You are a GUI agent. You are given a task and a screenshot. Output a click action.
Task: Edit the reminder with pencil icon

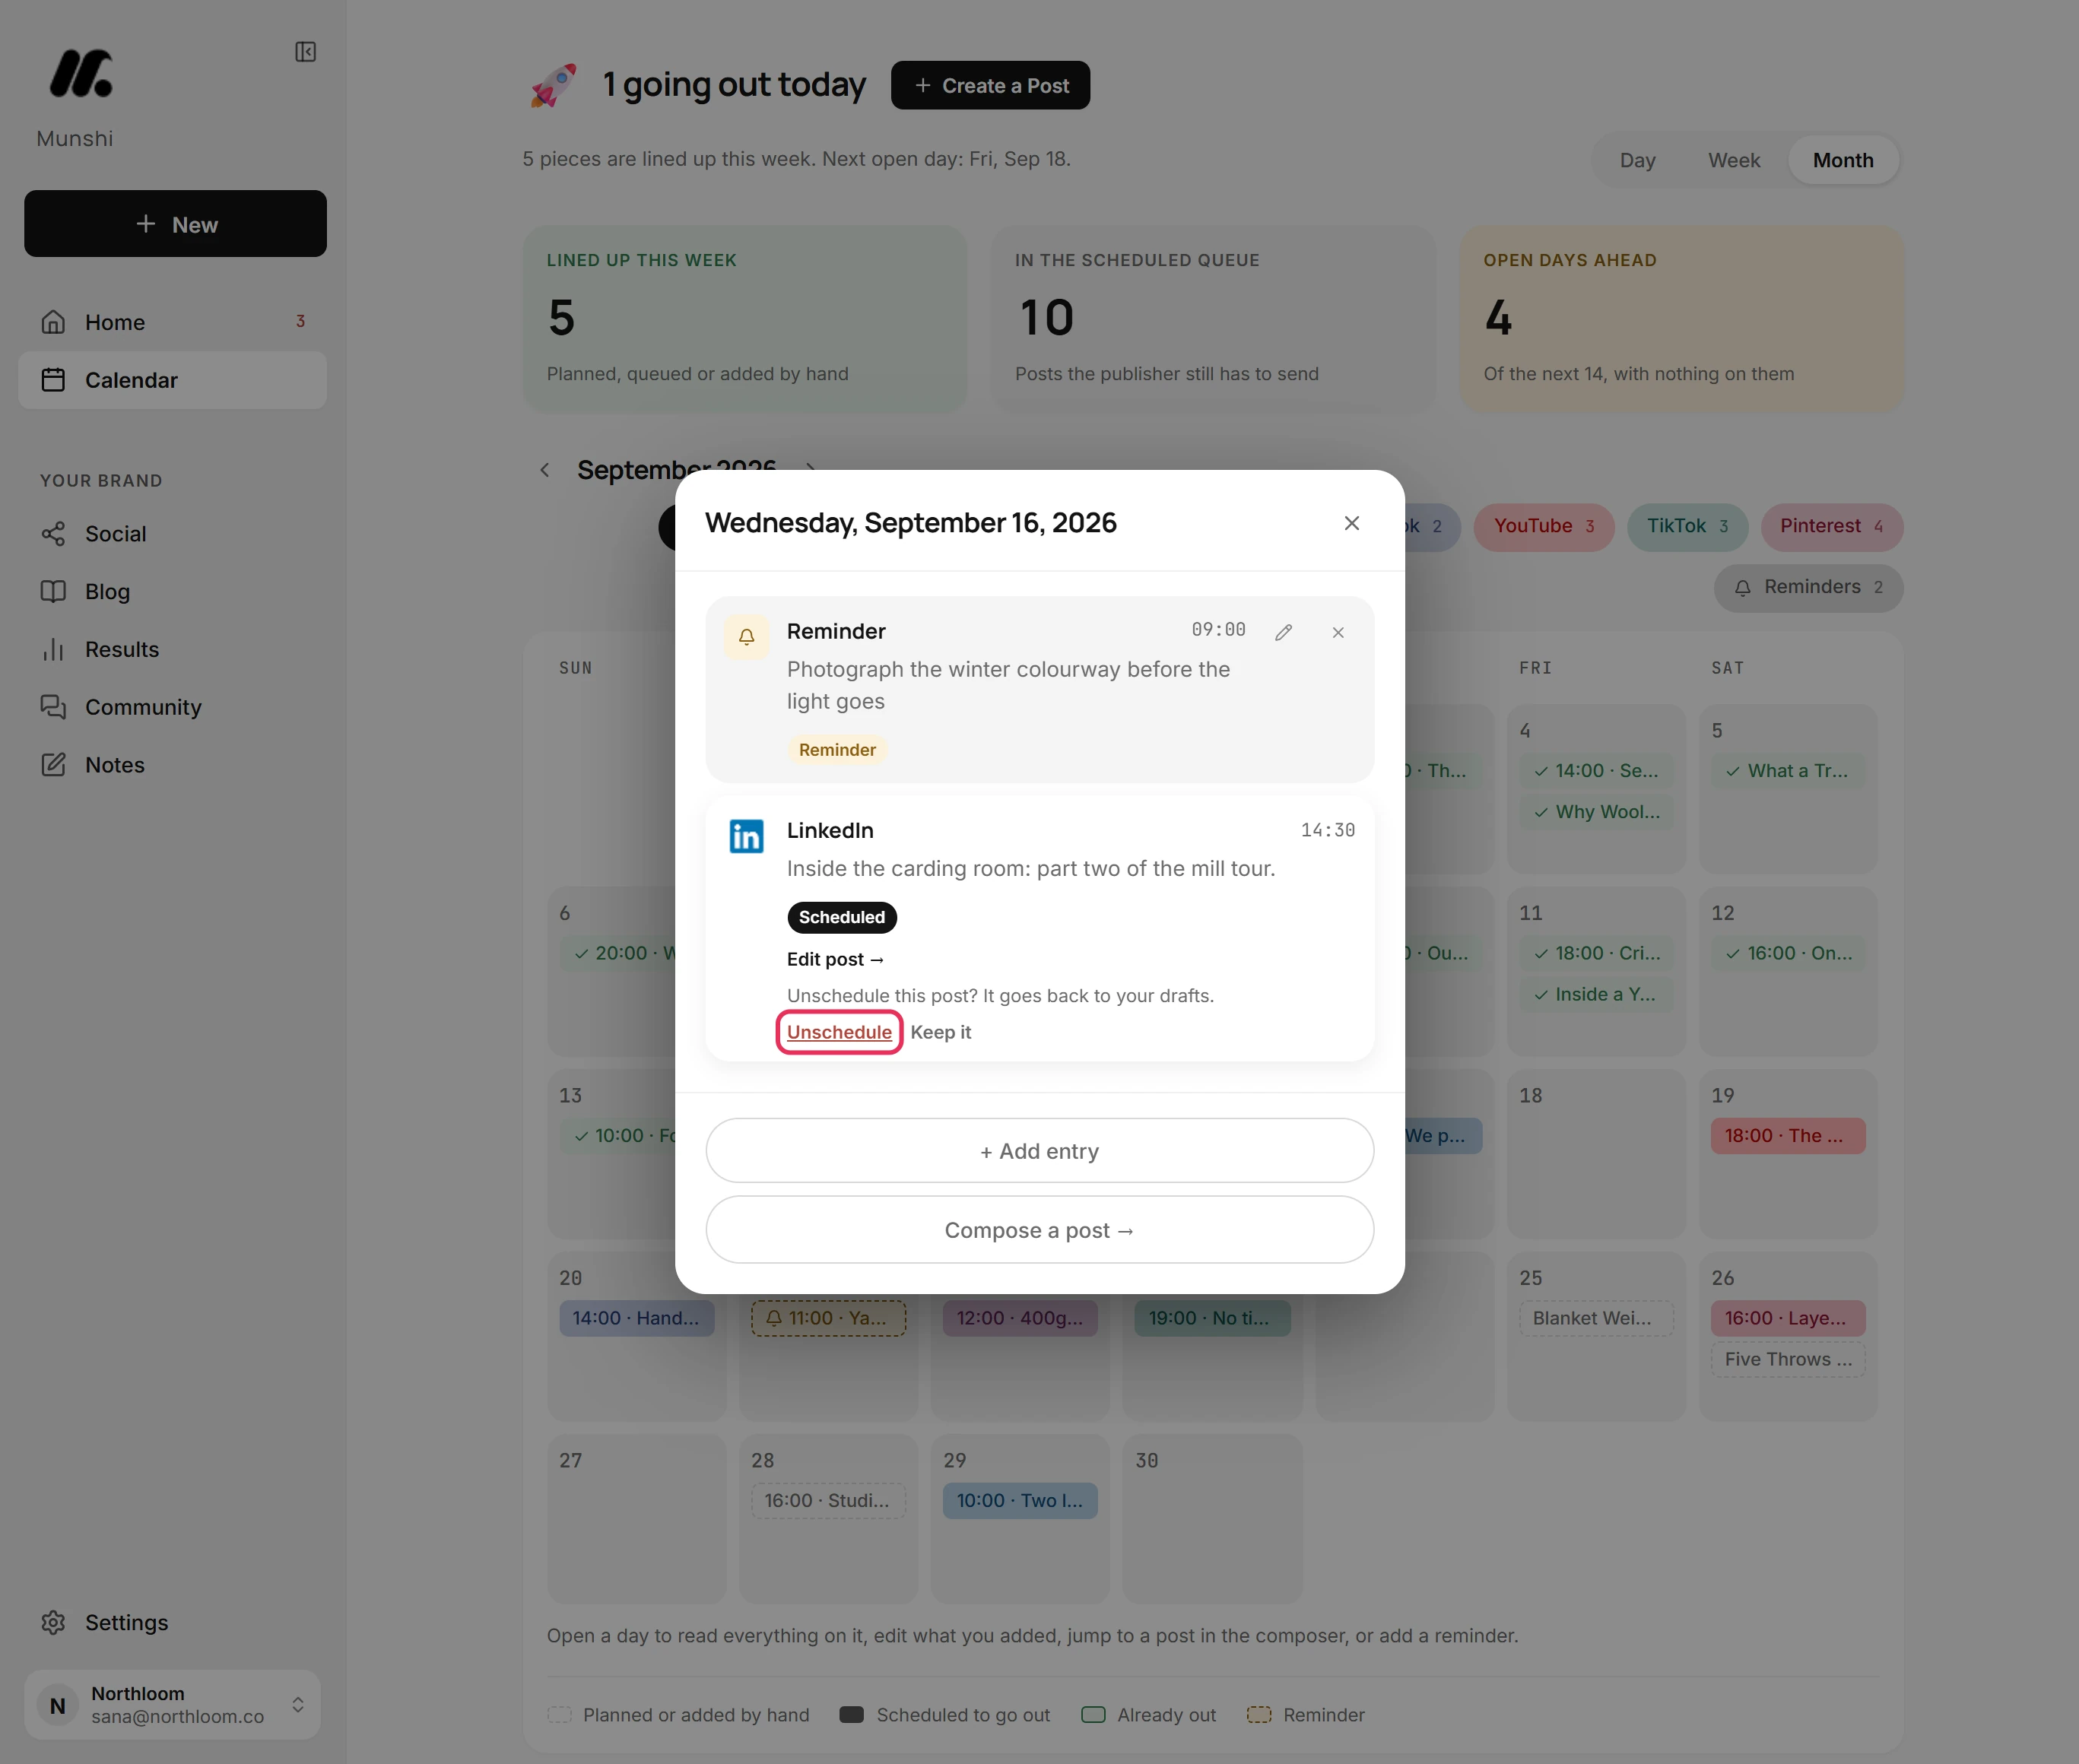[1283, 633]
